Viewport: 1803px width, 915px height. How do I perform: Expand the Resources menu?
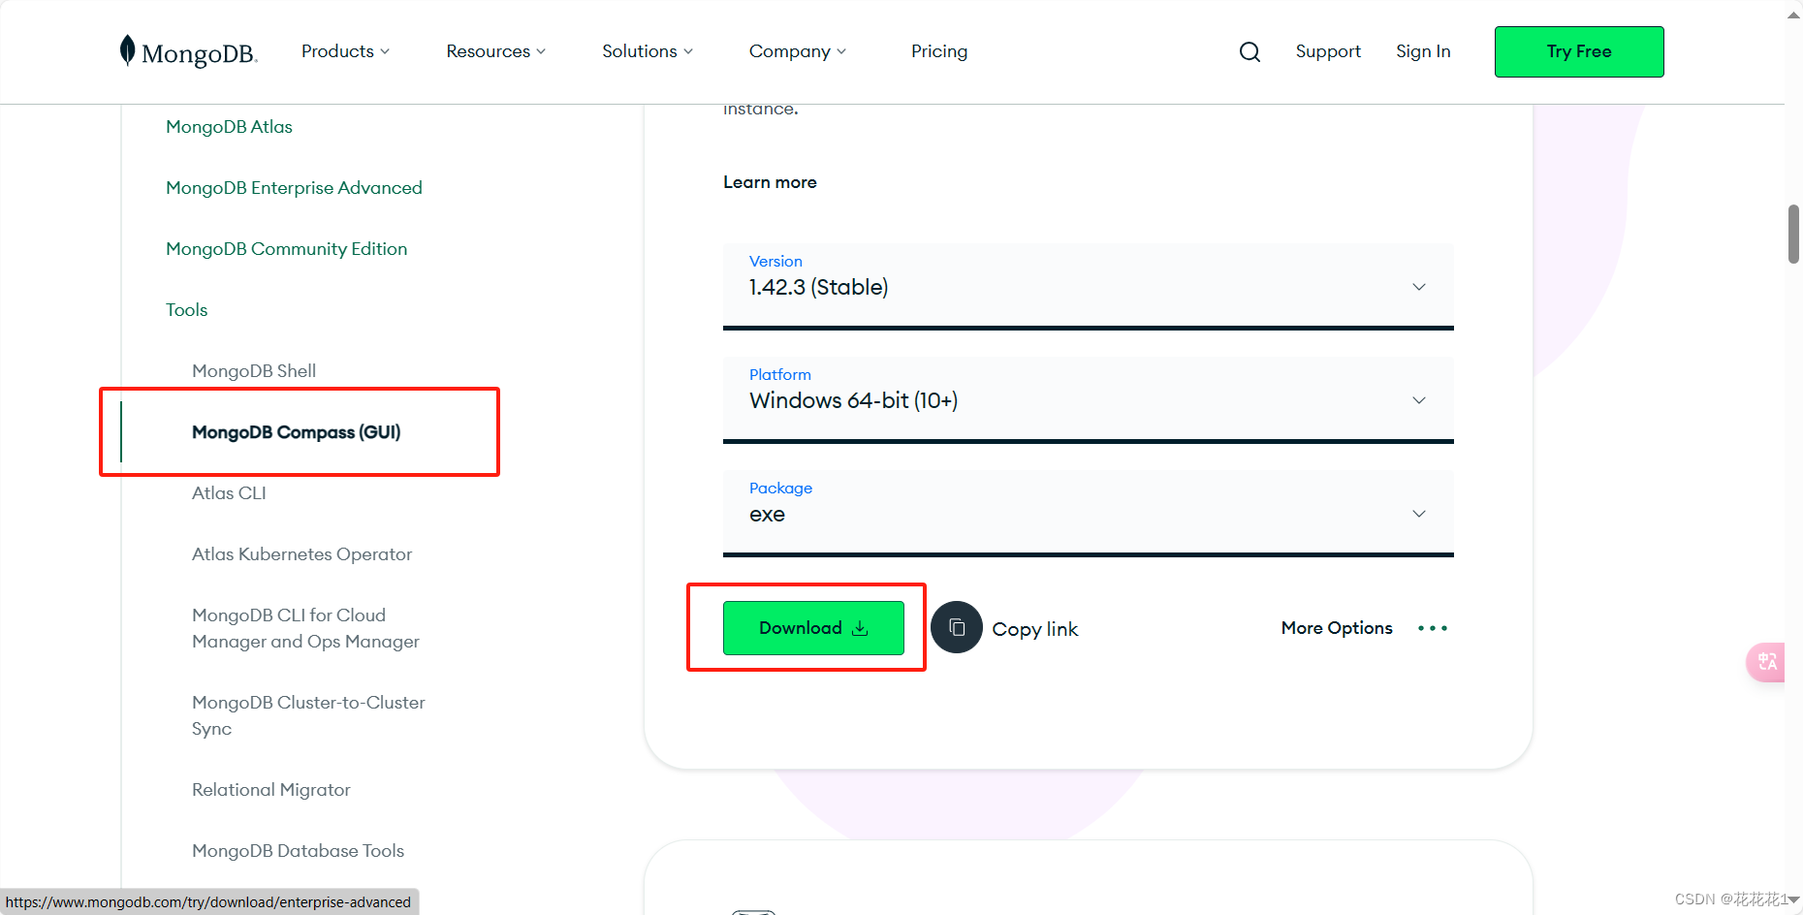pos(496,51)
